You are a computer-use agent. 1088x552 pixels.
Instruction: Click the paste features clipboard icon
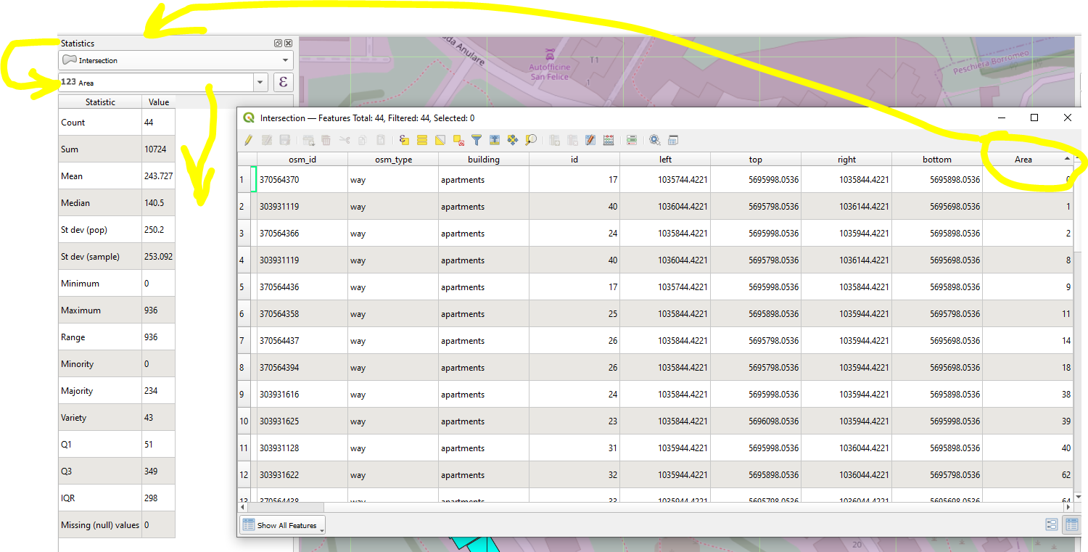tap(380, 140)
